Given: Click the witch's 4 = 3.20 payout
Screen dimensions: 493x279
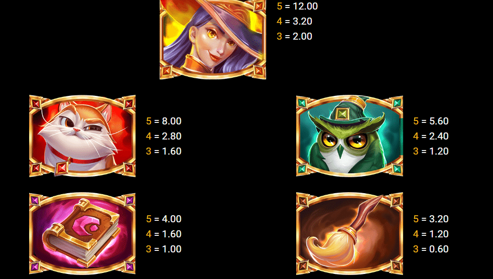Looking at the screenshot, I should tap(294, 22).
